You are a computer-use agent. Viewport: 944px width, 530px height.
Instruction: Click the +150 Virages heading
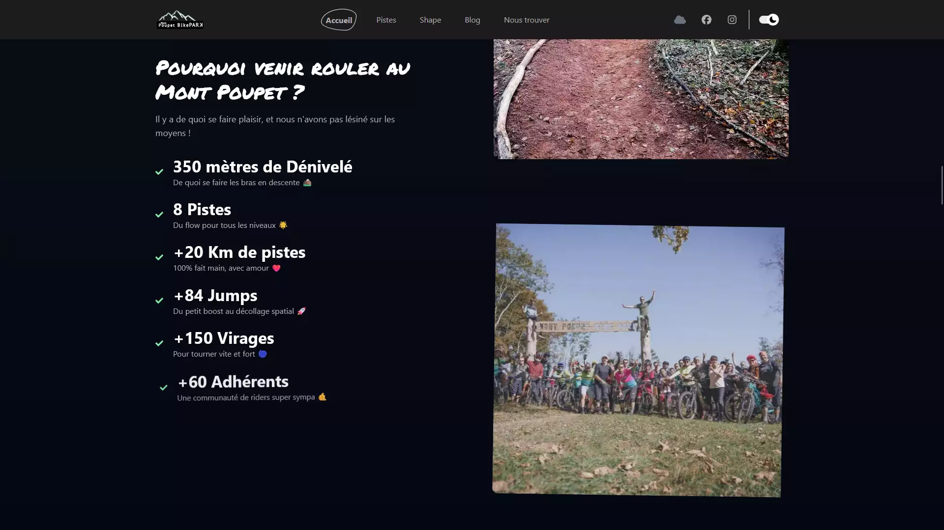[224, 338]
